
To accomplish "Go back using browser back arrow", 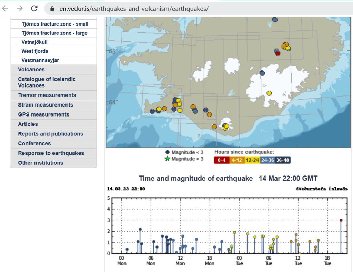I will click(6, 8).
